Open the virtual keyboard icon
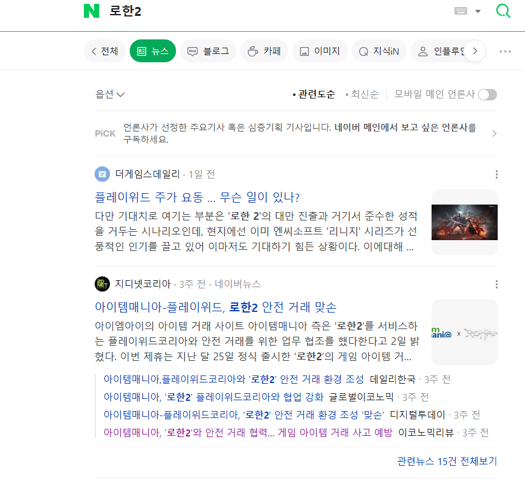 (461, 11)
